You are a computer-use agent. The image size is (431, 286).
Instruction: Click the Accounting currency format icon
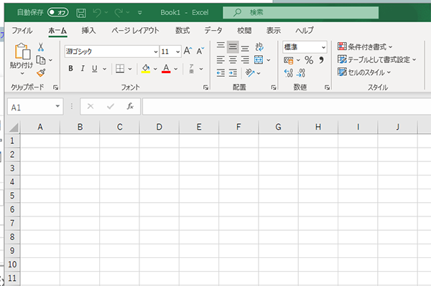[x=289, y=60]
